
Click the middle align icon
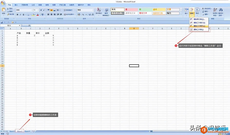(51, 10)
